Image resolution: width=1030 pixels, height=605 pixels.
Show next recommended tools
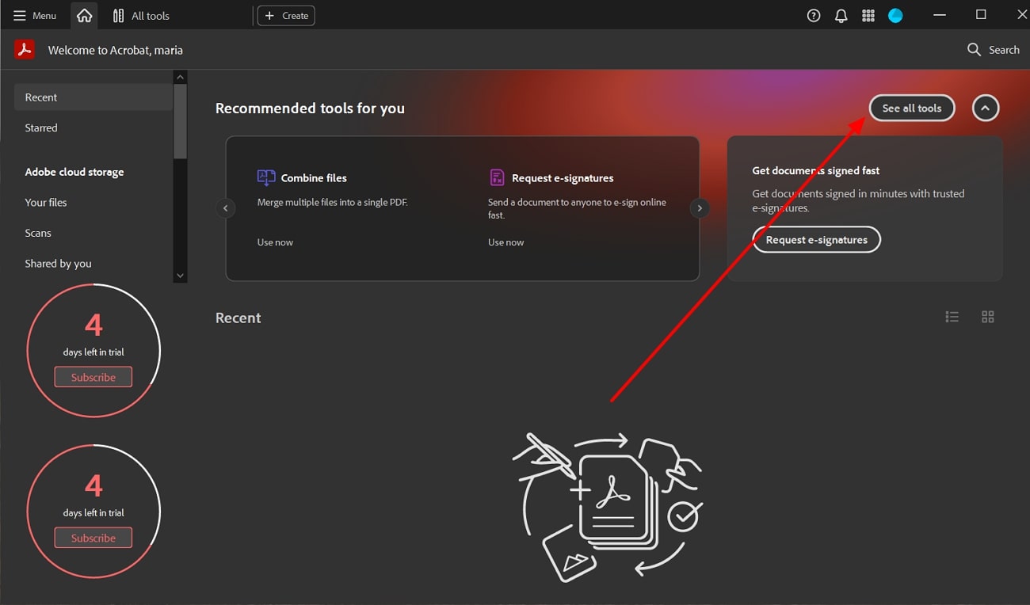click(x=700, y=208)
